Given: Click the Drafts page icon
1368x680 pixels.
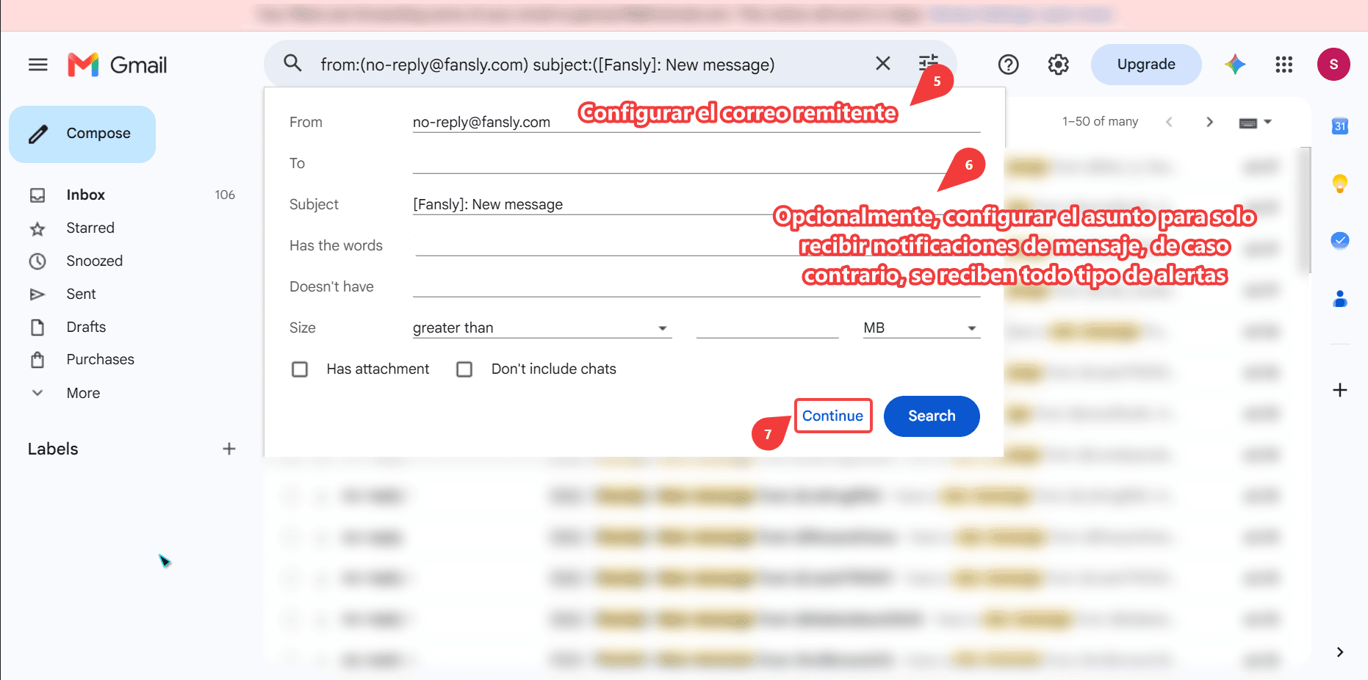Looking at the screenshot, I should pos(37,328).
